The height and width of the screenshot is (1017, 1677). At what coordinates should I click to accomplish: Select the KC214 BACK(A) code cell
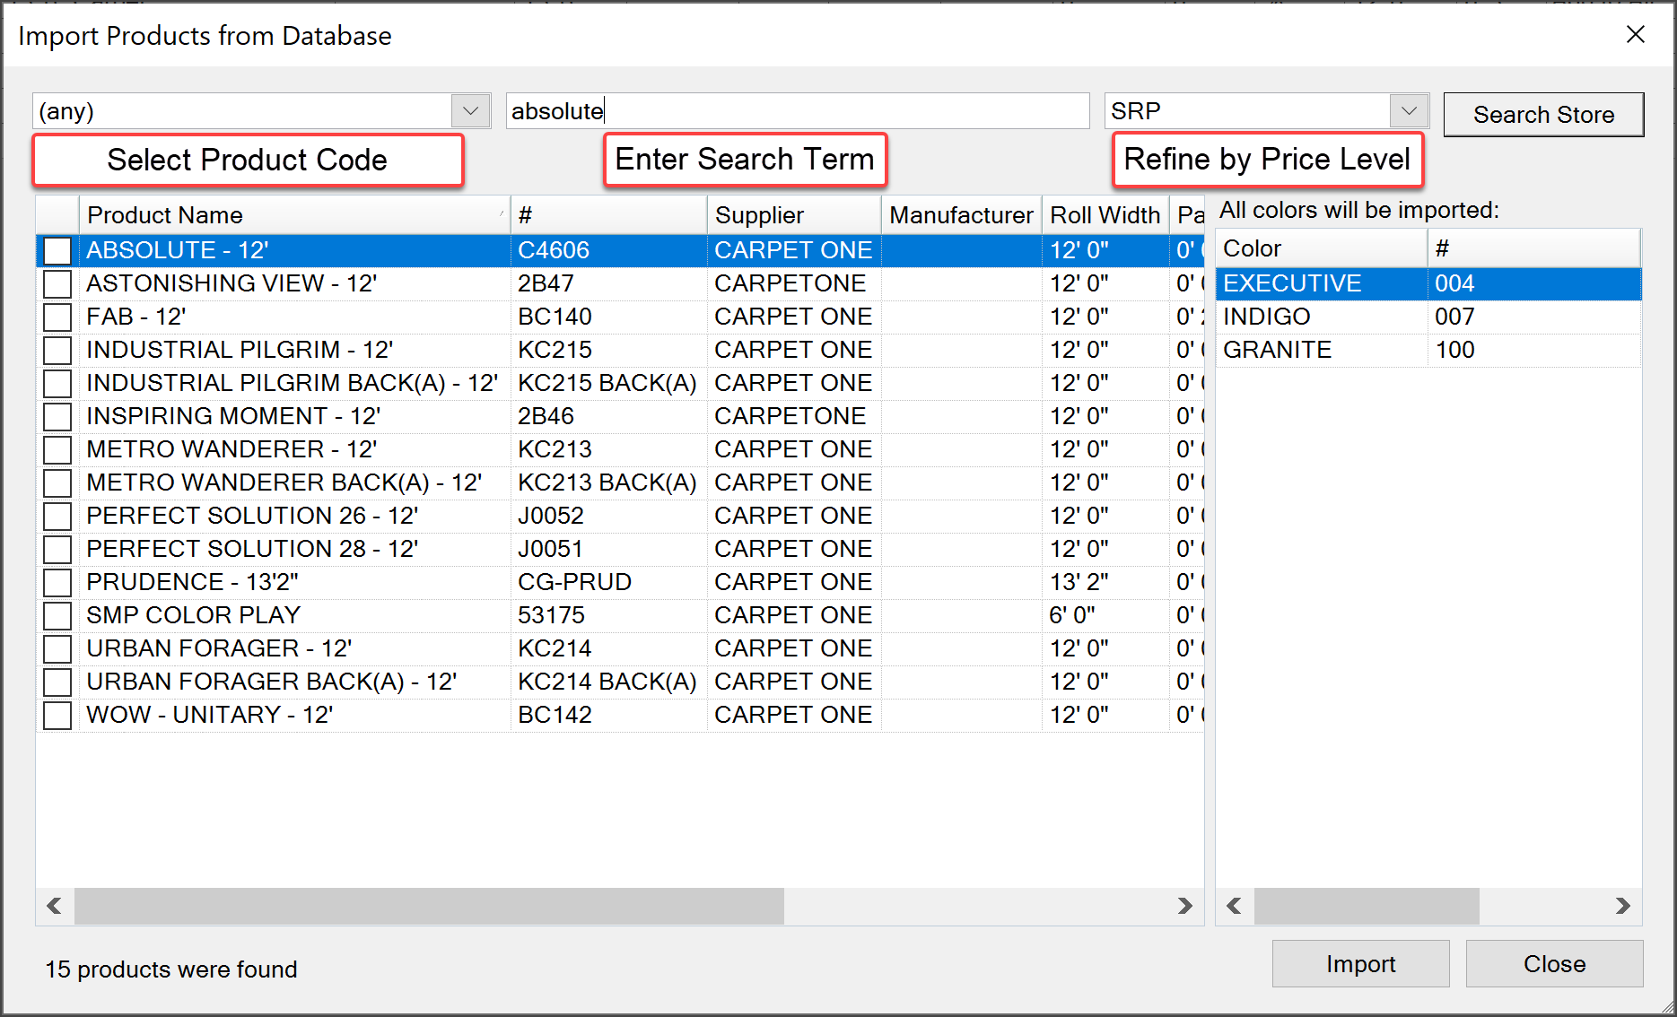(607, 682)
